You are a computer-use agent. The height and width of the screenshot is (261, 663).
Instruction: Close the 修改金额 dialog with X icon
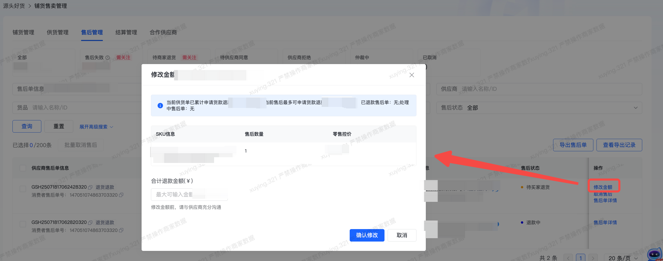[412, 75]
